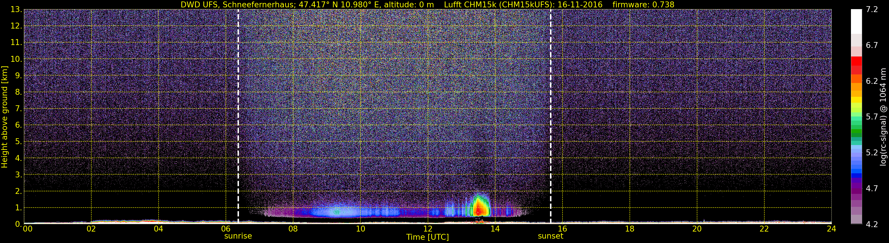889x243 pixels.
Task: Click the white dashed sunrise marker line
Action: pyautogui.click(x=238, y=116)
